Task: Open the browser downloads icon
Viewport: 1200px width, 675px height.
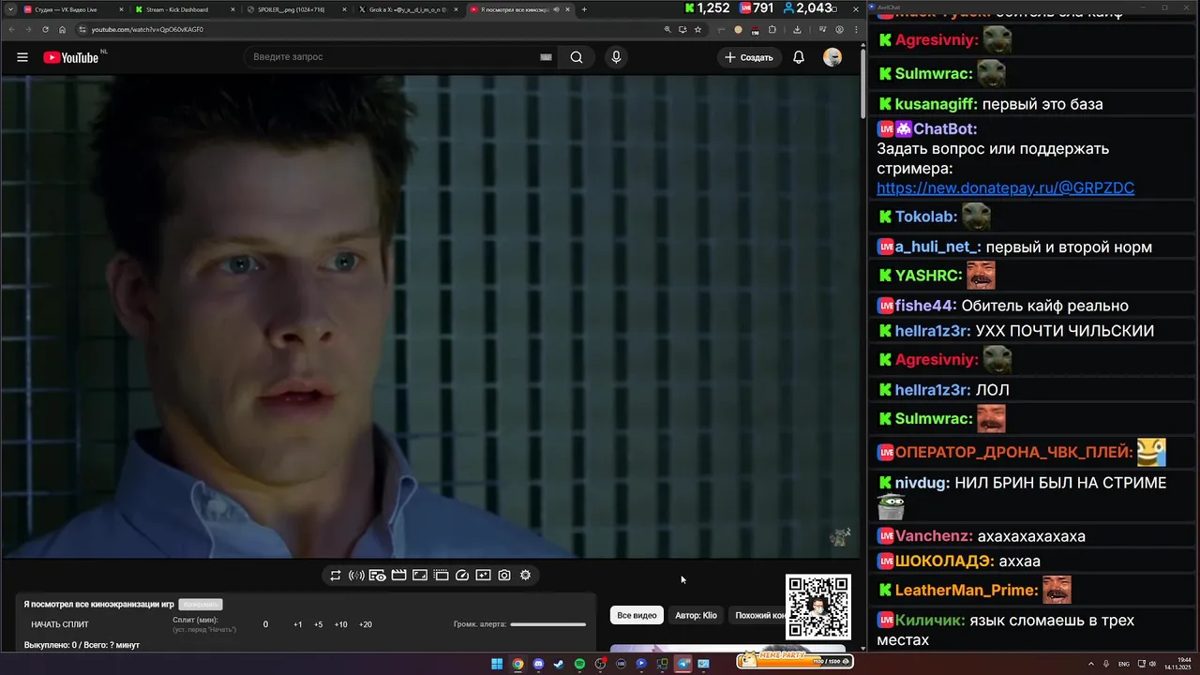Action: tap(797, 29)
